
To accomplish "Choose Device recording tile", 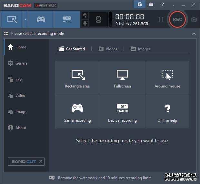I will tap(123, 112).
